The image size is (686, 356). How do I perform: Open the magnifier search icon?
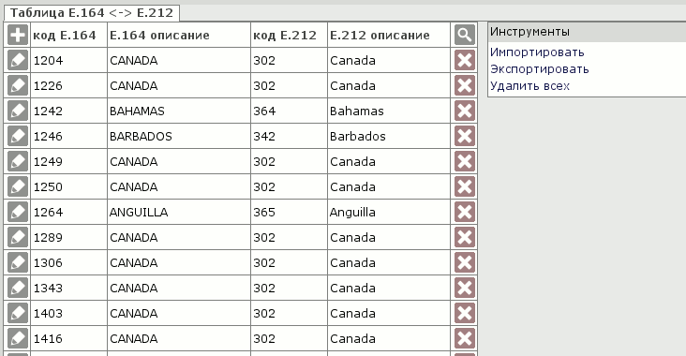tap(465, 35)
